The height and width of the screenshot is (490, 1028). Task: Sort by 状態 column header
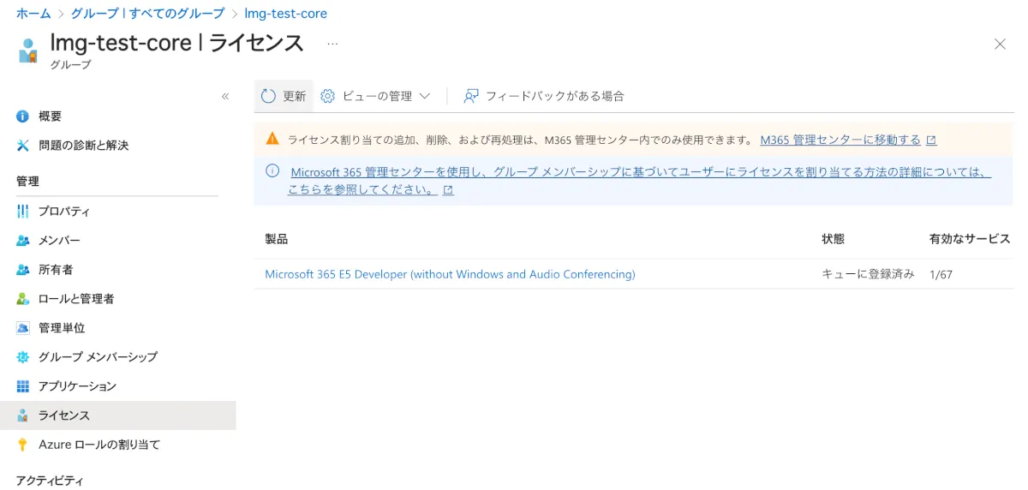click(x=834, y=239)
